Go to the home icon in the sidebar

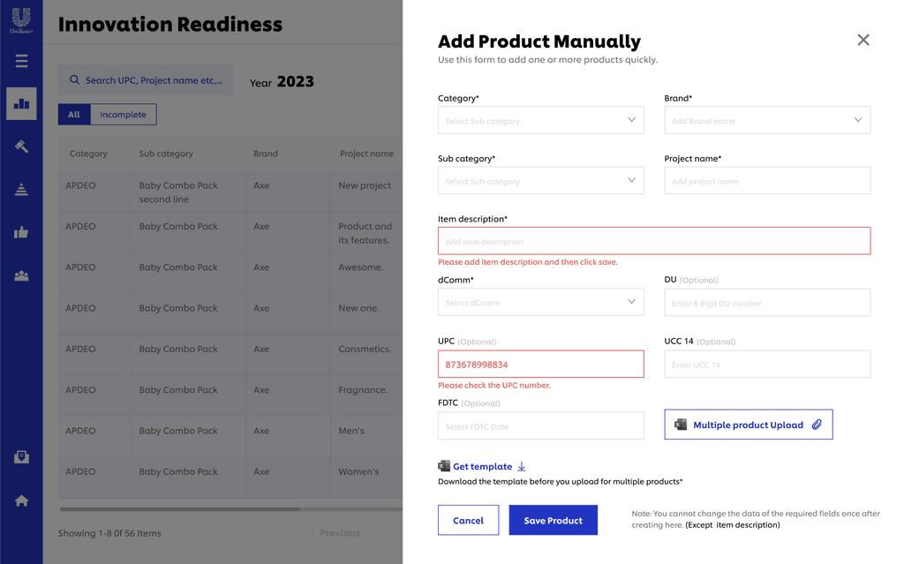(21, 500)
